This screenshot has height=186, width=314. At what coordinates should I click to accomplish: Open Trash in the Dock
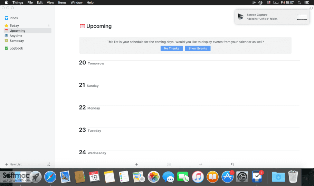[x=293, y=177]
